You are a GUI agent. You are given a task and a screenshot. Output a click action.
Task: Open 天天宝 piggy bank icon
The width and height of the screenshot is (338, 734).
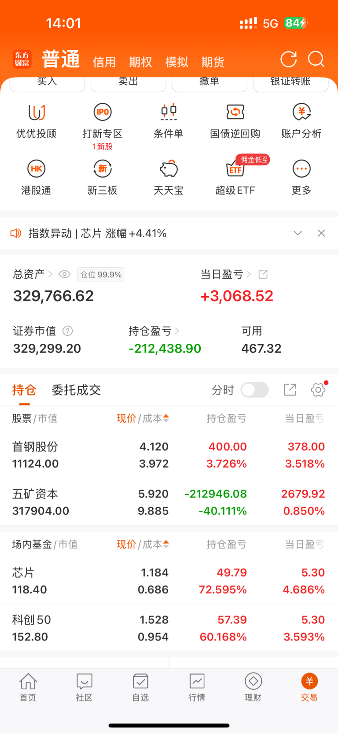pyautogui.click(x=169, y=168)
